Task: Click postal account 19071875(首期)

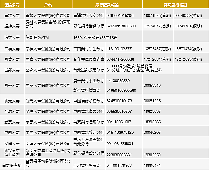Action: point(157,15)
